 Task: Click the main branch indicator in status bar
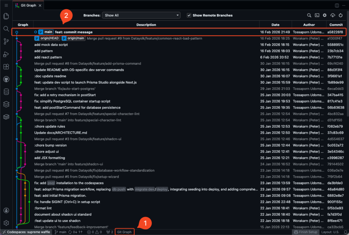coord(60,232)
